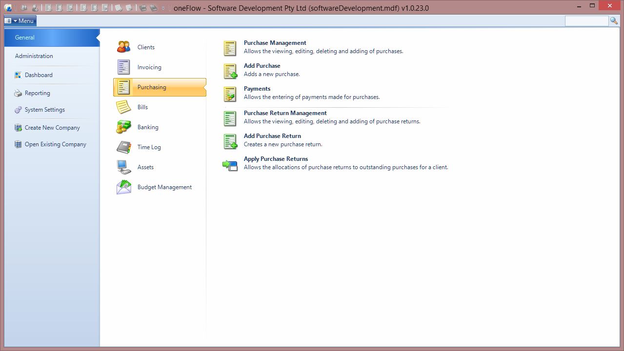Click the Purchase Management icon
The image size is (624, 351).
[x=230, y=48]
